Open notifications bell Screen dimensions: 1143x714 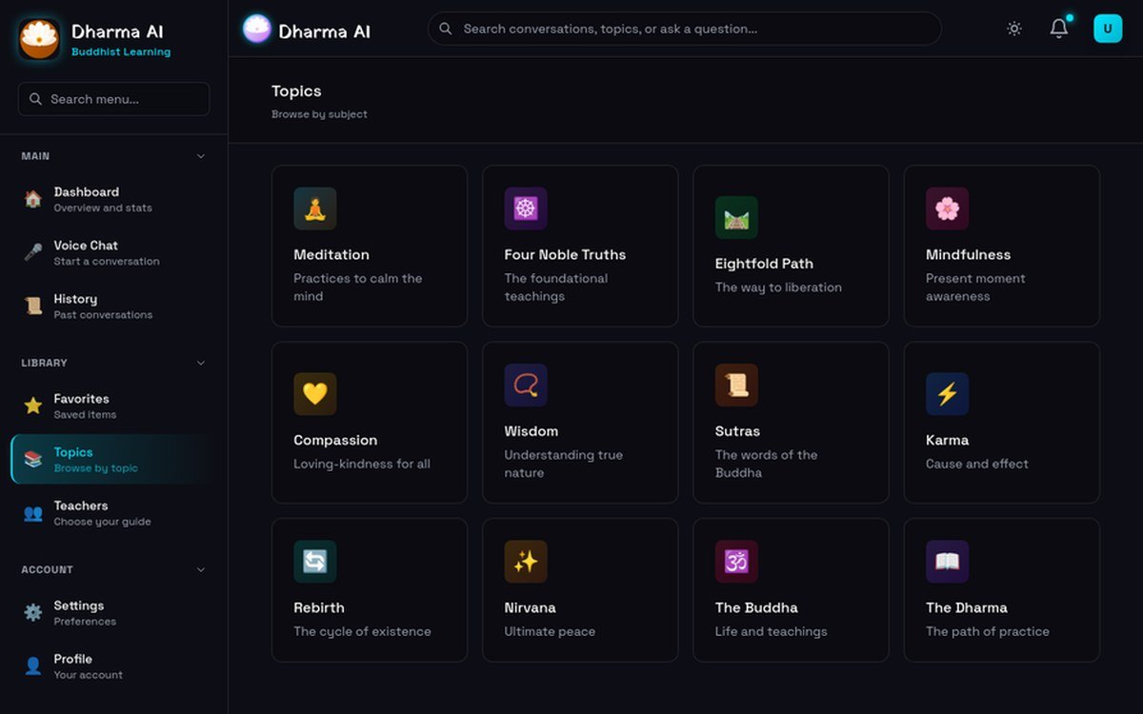pos(1059,29)
